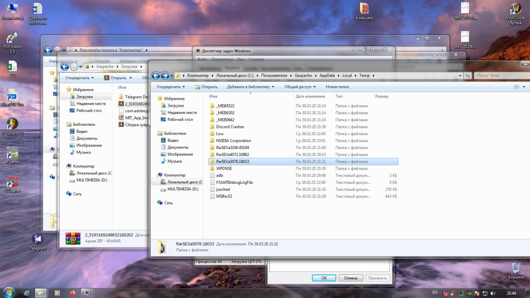This screenshot has height=298, width=530.
Task: Open Упорядочить menu in the Загрузки window
Action: [79, 78]
